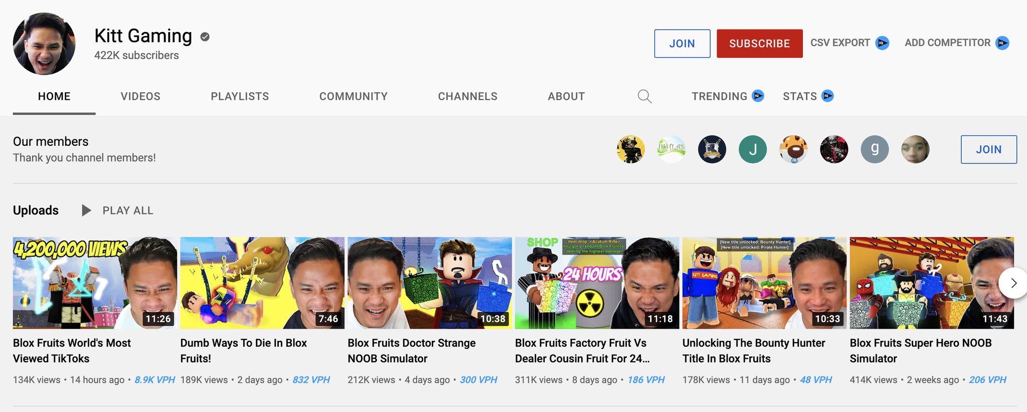Click the verified badge next to Kitt Gaming
The image size is (1027, 412).
point(205,37)
